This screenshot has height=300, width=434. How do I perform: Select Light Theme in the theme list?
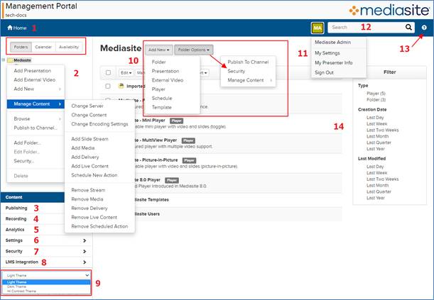tap(46, 282)
